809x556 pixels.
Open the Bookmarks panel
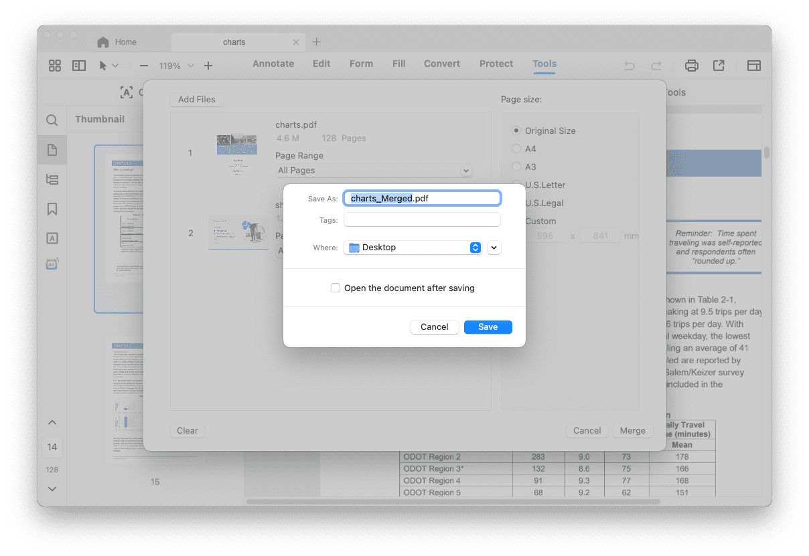click(x=52, y=208)
